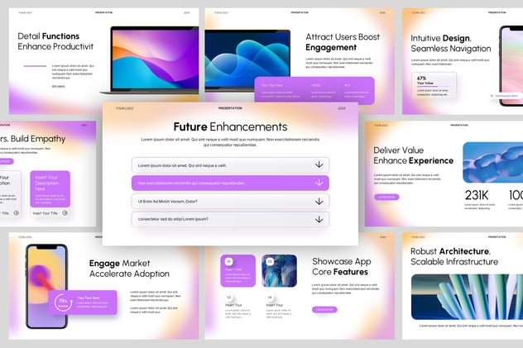Click the '03' numbered circle icon
The width and height of the screenshot is (523, 348).
[x=228, y=298]
